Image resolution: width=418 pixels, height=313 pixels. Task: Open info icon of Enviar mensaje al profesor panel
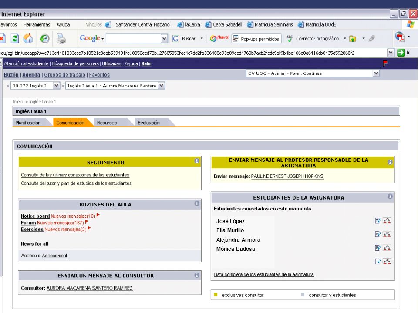(x=390, y=162)
